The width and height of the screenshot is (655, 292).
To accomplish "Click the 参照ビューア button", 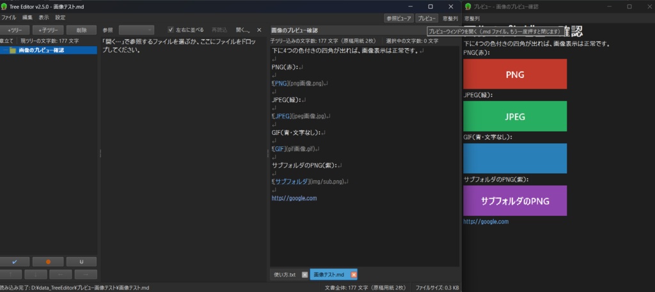I will click(399, 19).
